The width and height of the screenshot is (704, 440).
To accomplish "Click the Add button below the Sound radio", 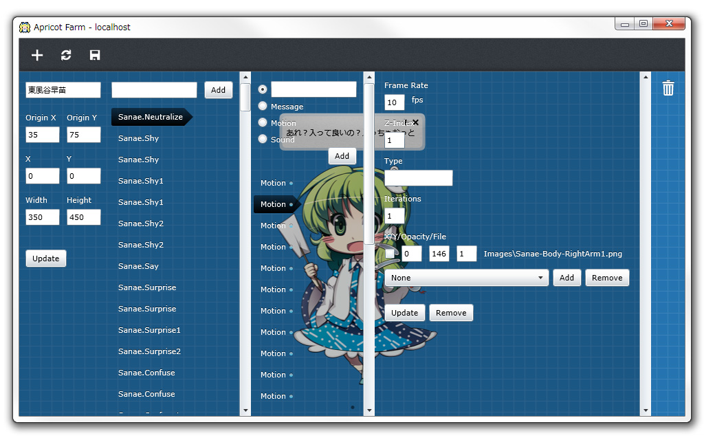I will (x=342, y=156).
